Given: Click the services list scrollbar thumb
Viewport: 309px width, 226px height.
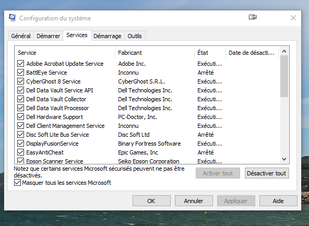Looking at the screenshot, I should coord(284,76).
